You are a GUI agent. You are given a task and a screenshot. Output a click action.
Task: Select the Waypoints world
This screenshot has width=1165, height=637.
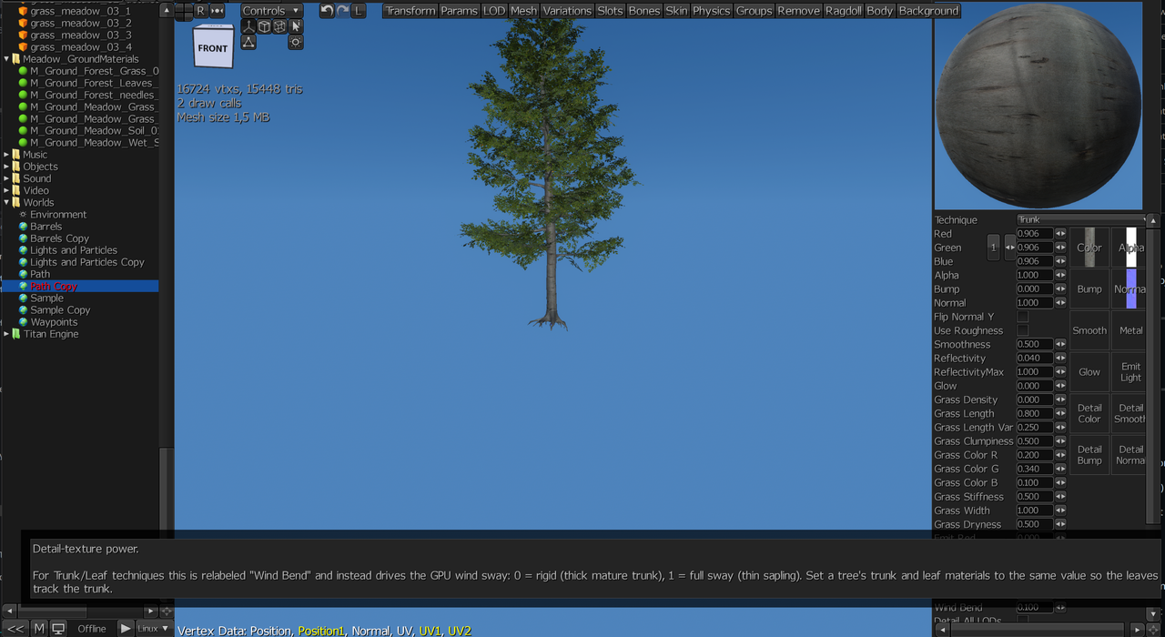tap(54, 322)
